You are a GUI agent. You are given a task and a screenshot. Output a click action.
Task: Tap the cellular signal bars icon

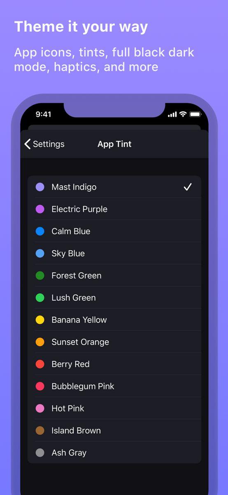click(x=172, y=114)
